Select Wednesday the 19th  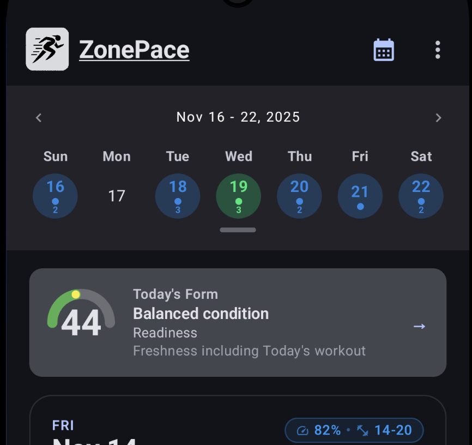point(239,196)
